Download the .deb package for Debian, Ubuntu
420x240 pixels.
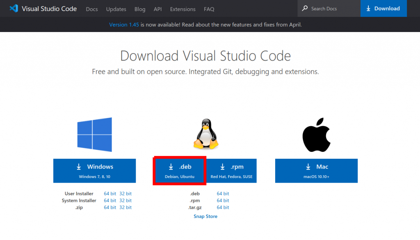[180, 171]
